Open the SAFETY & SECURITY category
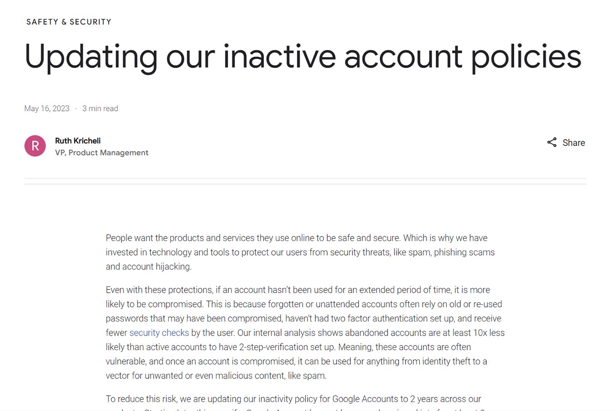616x411 pixels. tap(69, 22)
